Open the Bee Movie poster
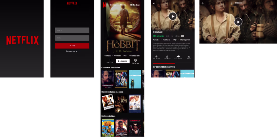This screenshot has width=277, height=137. (108, 128)
